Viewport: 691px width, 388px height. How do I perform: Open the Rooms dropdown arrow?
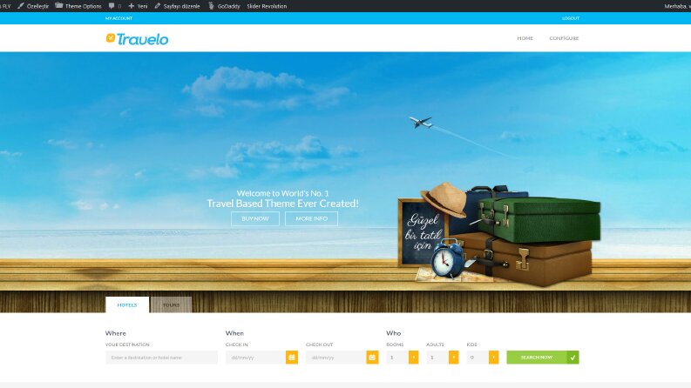pyautogui.click(x=413, y=358)
